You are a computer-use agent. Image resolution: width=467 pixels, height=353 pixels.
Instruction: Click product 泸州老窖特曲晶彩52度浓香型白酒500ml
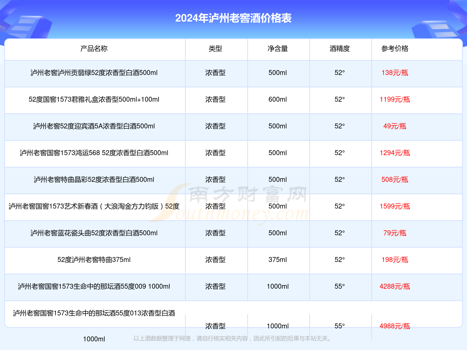point(94,180)
